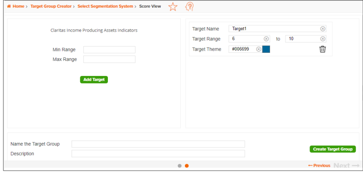Open the help head icon
Image resolution: width=363 pixels, height=174 pixels.
(189, 7)
